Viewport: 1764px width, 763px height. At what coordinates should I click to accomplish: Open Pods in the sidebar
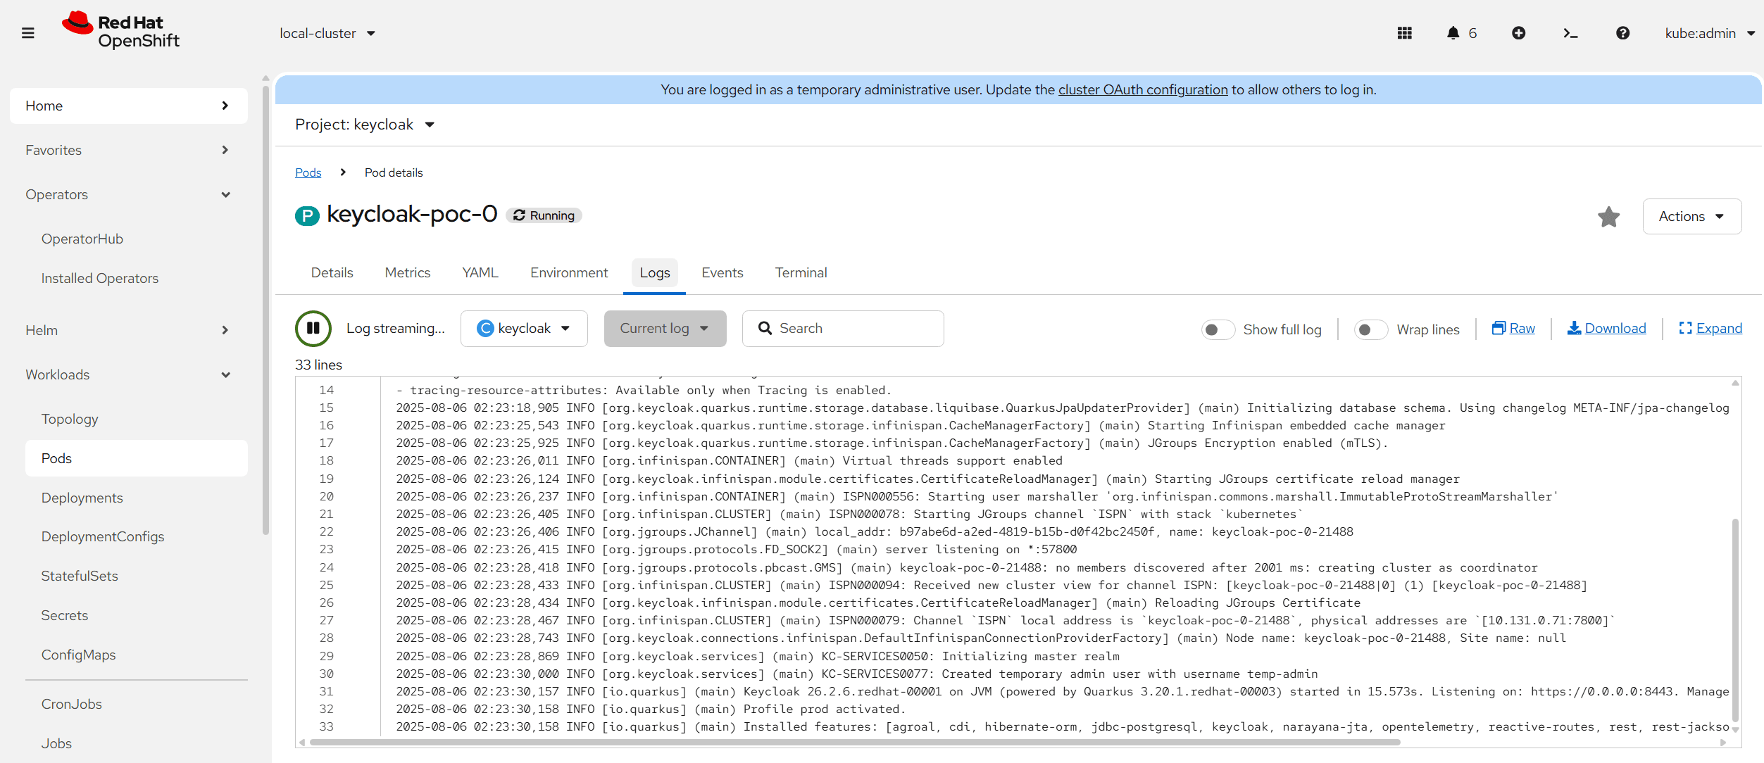(137, 458)
